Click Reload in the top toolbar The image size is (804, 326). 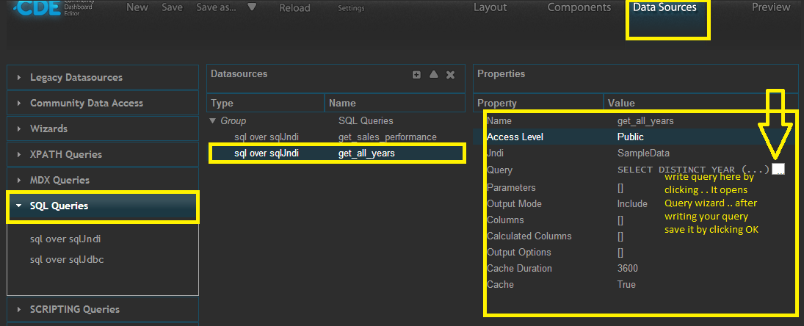tap(294, 8)
